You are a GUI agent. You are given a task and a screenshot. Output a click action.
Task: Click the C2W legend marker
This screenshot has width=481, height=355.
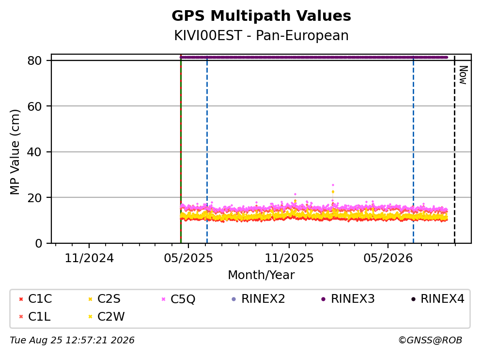90,317
